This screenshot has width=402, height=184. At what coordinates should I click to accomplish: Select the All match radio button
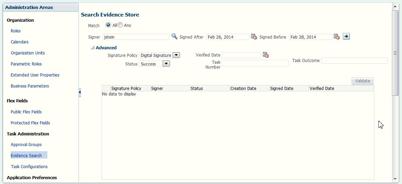coord(108,25)
